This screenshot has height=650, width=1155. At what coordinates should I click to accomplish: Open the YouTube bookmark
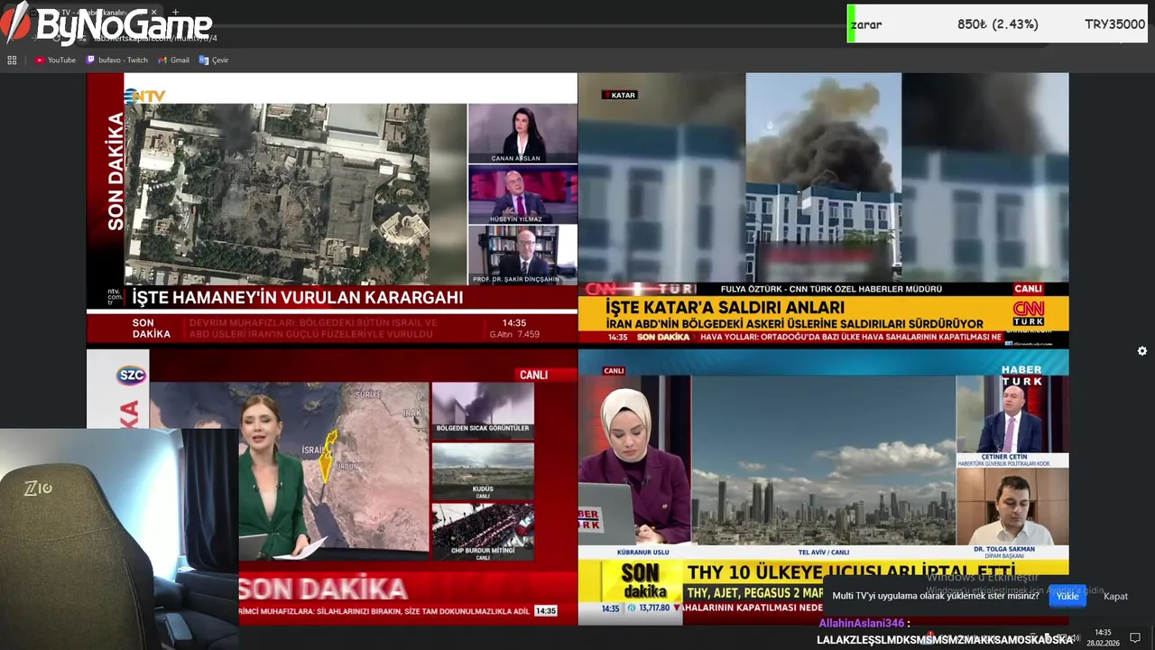click(55, 60)
